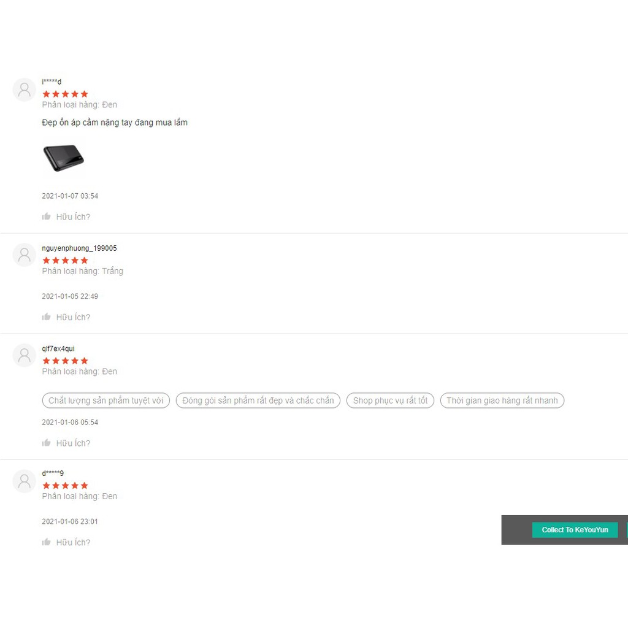Click 'Thời gian giao hàng rất nhanh' tag
This screenshot has height=628, width=628.
pyautogui.click(x=502, y=400)
